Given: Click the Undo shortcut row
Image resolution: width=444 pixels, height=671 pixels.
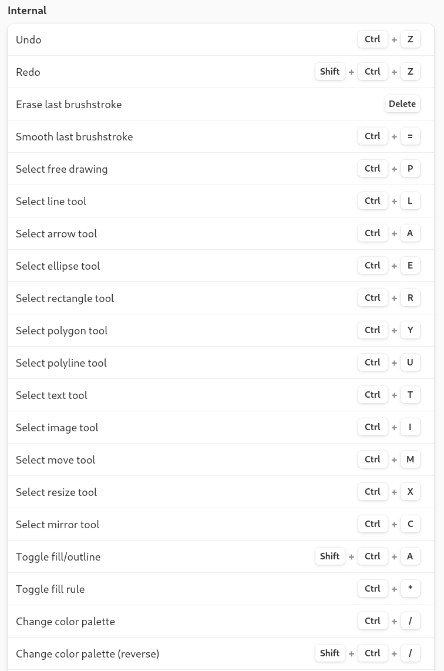Looking at the screenshot, I should 221,39.
